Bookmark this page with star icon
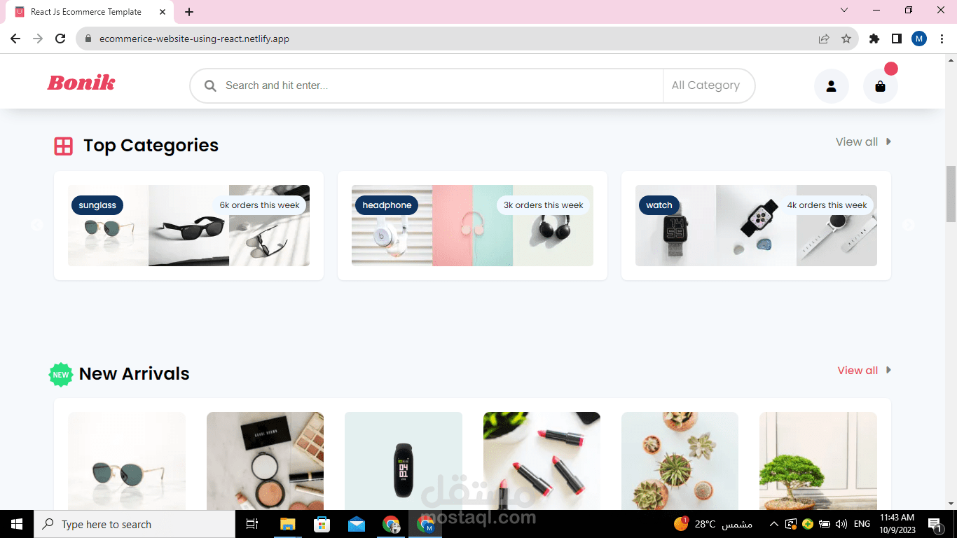Screen dimensions: 957x538 846,39
